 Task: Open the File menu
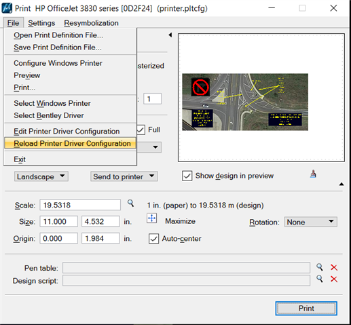click(13, 23)
